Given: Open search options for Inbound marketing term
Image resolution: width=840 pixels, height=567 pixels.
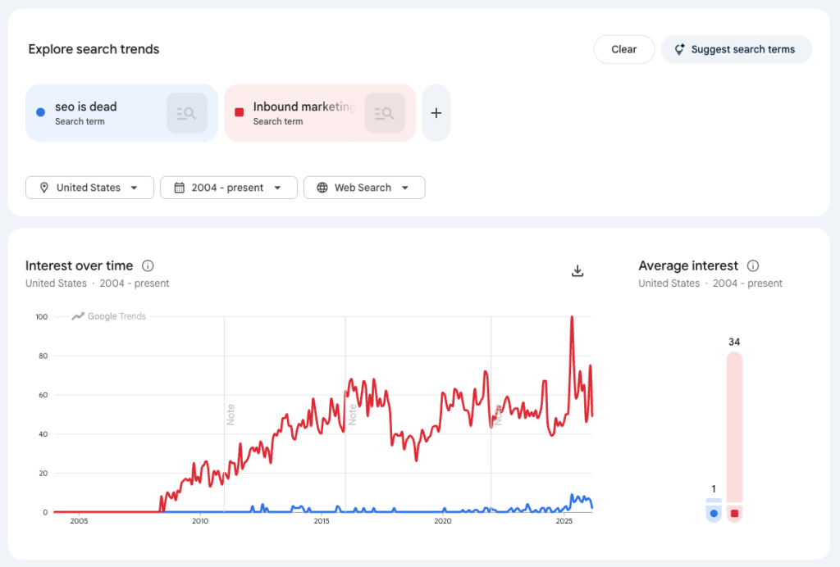Looking at the screenshot, I should pyautogui.click(x=385, y=113).
